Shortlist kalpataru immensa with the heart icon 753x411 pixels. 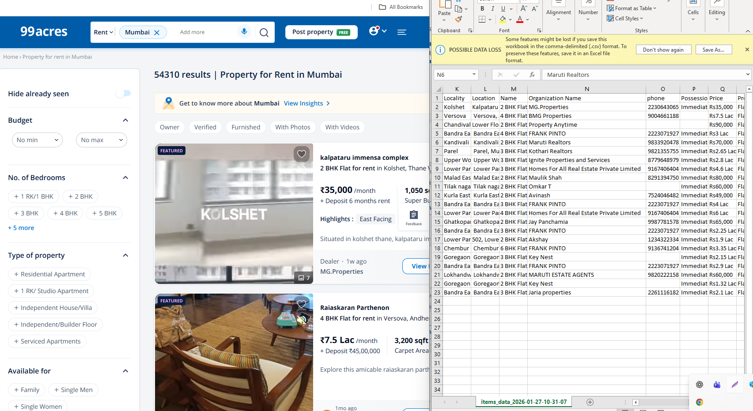click(x=302, y=154)
